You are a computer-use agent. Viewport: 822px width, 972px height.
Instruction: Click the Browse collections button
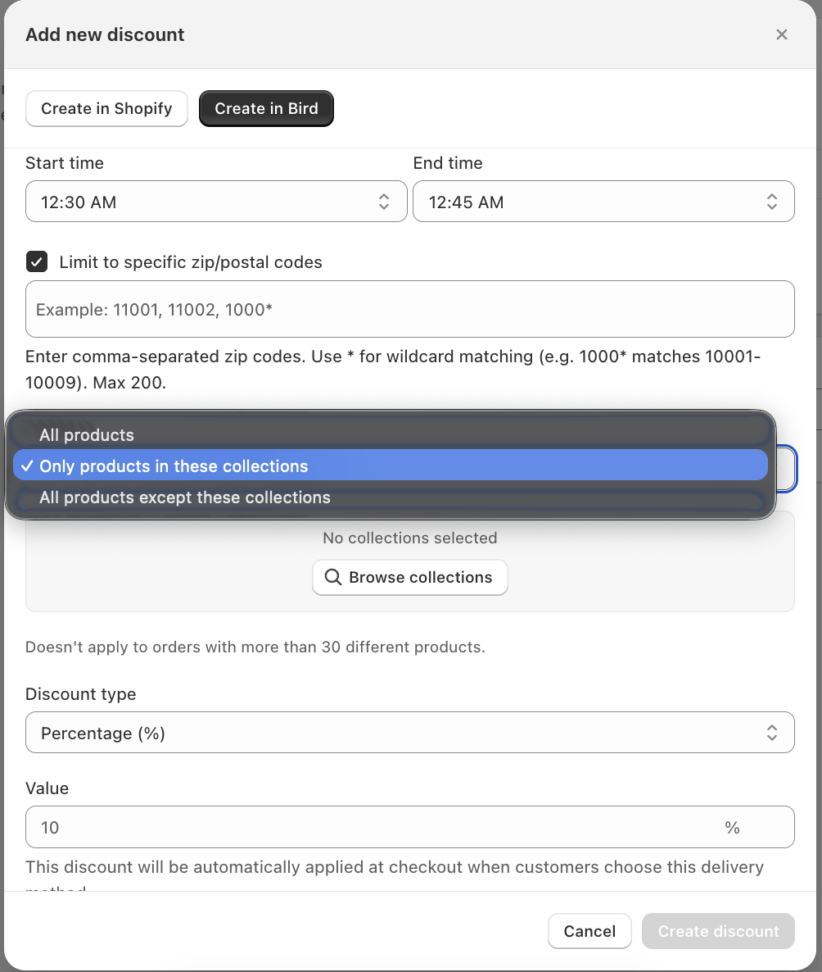tap(410, 577)
